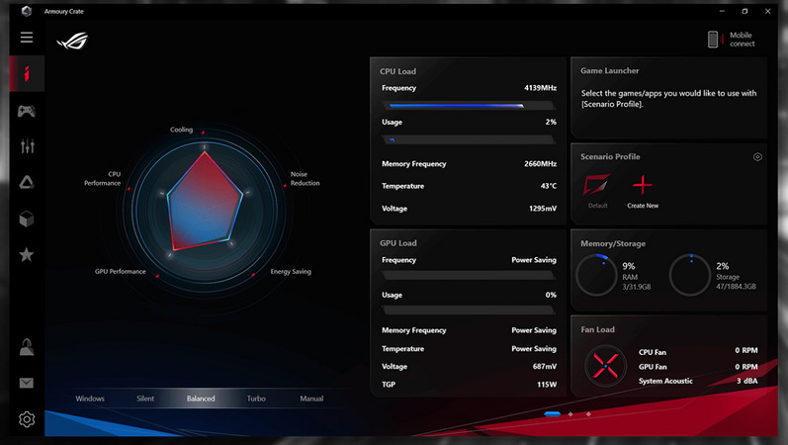The width and height of the screenshot is (788, 445).
Task: Click the GPU Load panel title
Action: point(398,243)
